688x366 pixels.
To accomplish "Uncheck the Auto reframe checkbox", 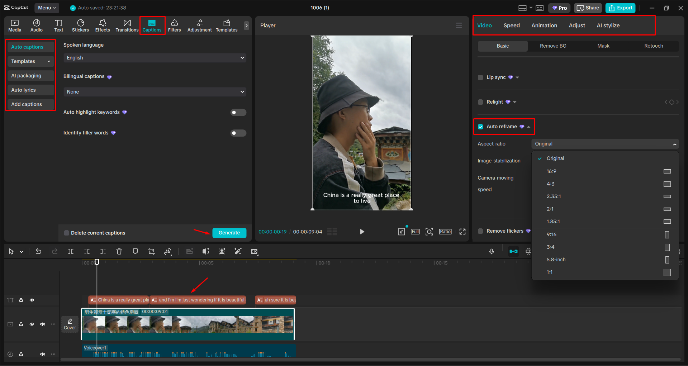I will click(480, 127).
